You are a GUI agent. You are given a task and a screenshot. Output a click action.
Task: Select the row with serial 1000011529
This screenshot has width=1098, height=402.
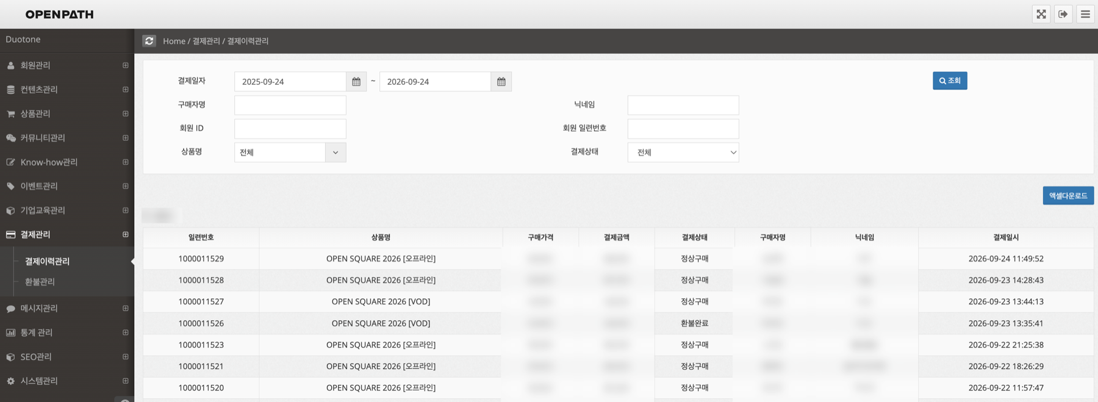(x=618, y=259)
